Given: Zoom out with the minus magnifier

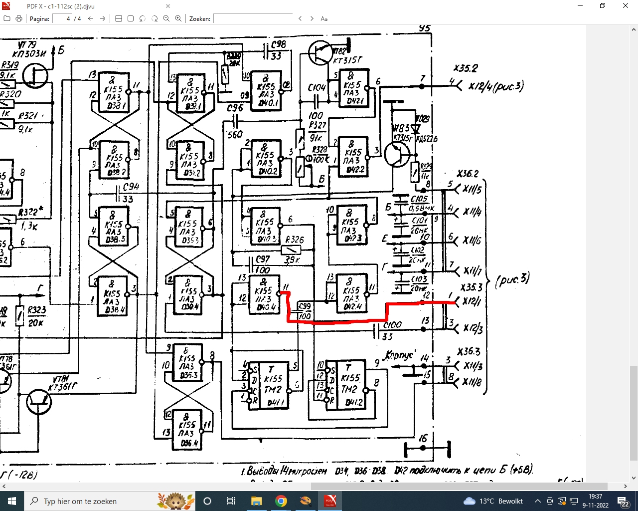Looking at the screenshot, I should 166,18.
